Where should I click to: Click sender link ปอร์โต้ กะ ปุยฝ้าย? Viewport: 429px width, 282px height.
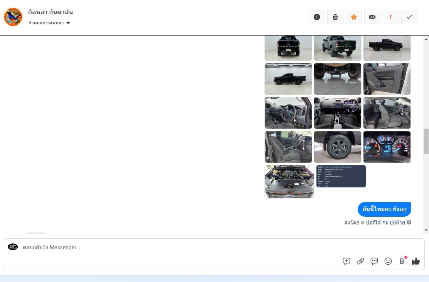pyautogui.click(x=385, y=223)
